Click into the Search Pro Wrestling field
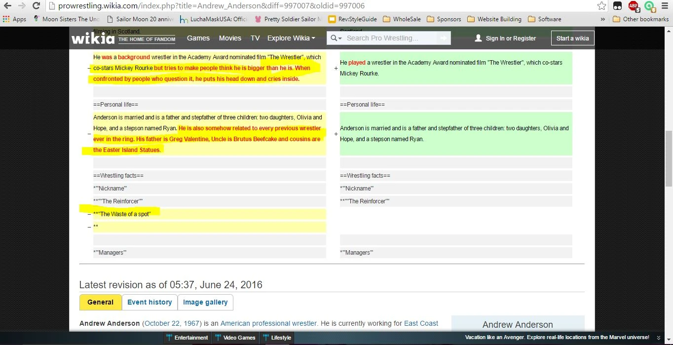The width and height of the screenshot is (673, 345). [390, 38]
